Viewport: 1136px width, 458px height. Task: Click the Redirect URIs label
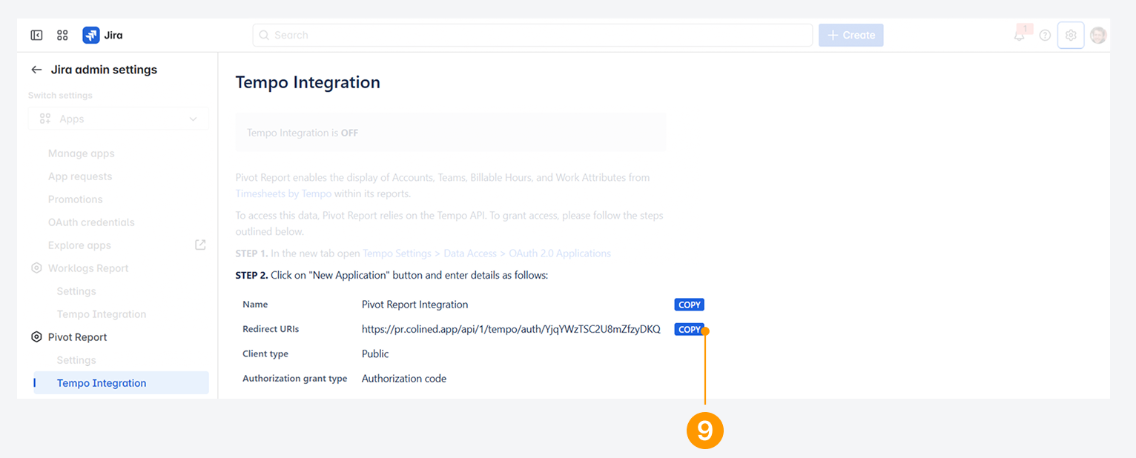(x=271, y=329)
